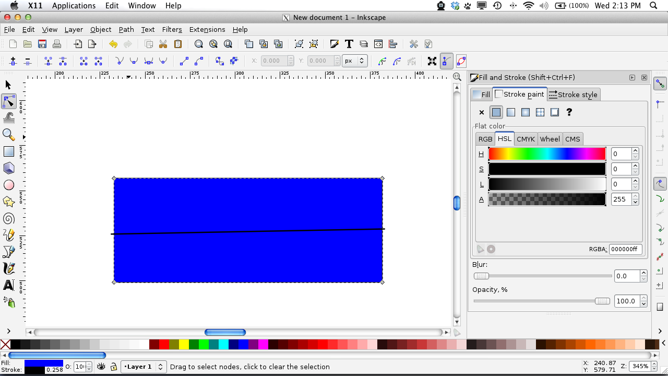Open the px units dropdown

click(x=355, y=61)
